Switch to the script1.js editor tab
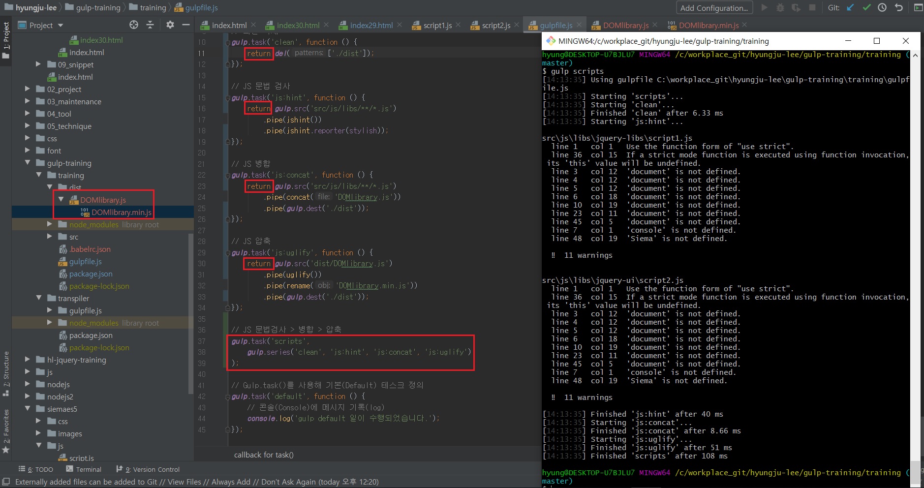The width and height of the screenshot is (924, 488). [437, 25]
